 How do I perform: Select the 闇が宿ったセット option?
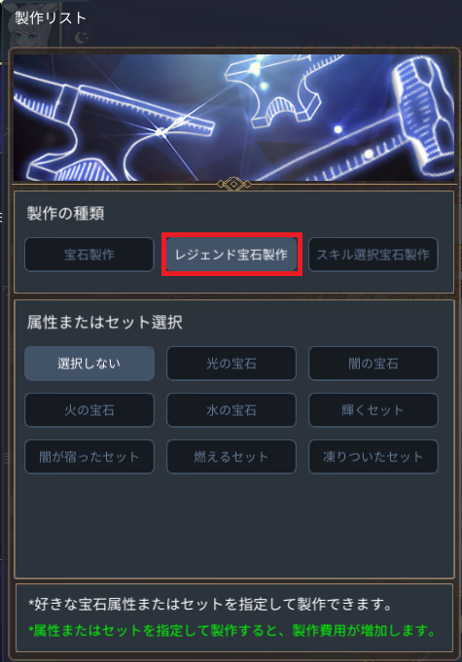(89, 456)
